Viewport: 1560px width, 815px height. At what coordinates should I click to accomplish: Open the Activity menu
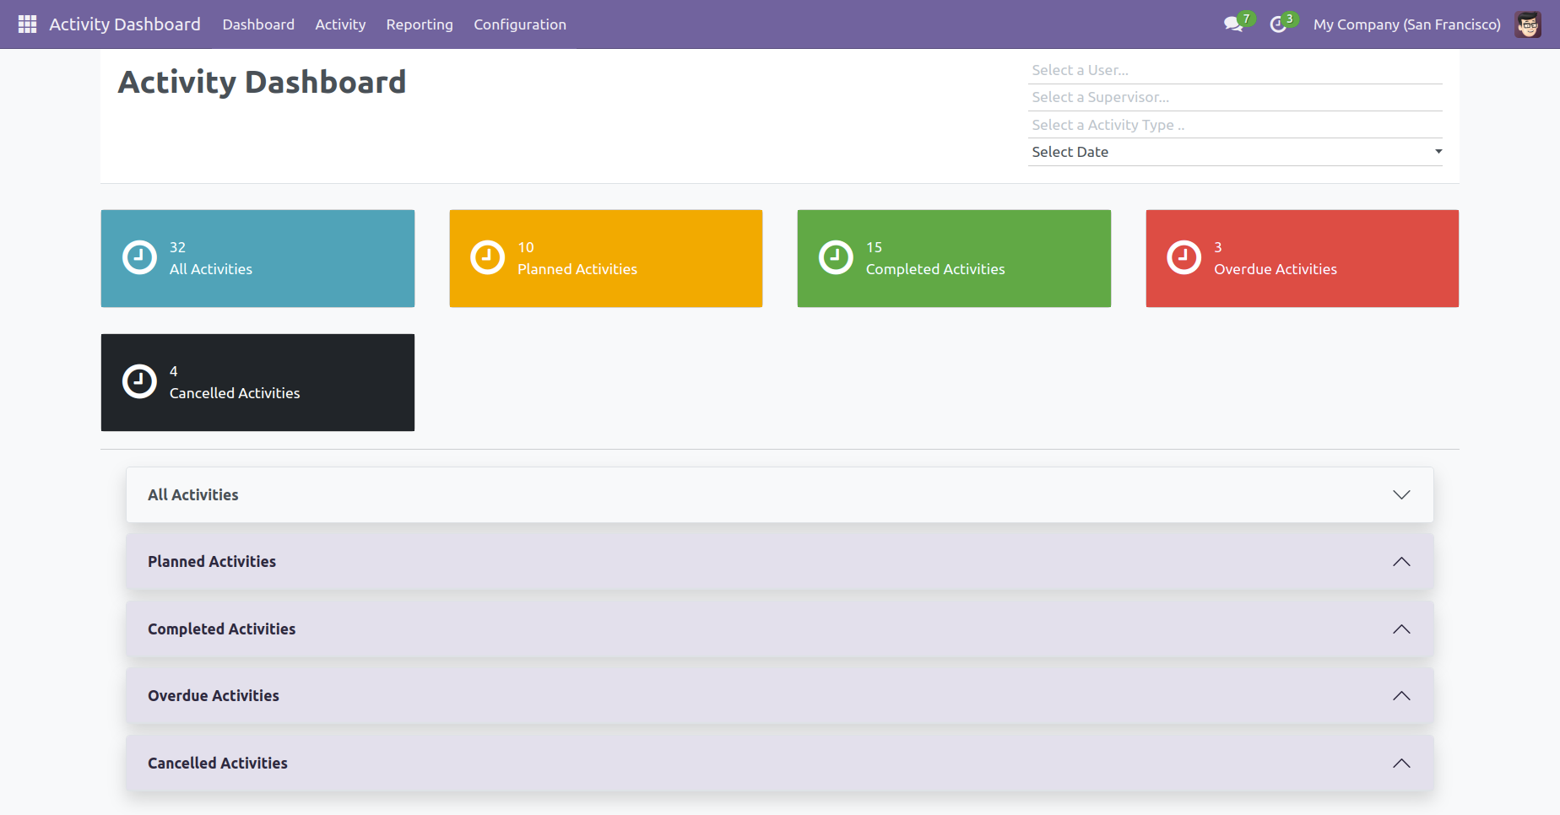(340, 24)
